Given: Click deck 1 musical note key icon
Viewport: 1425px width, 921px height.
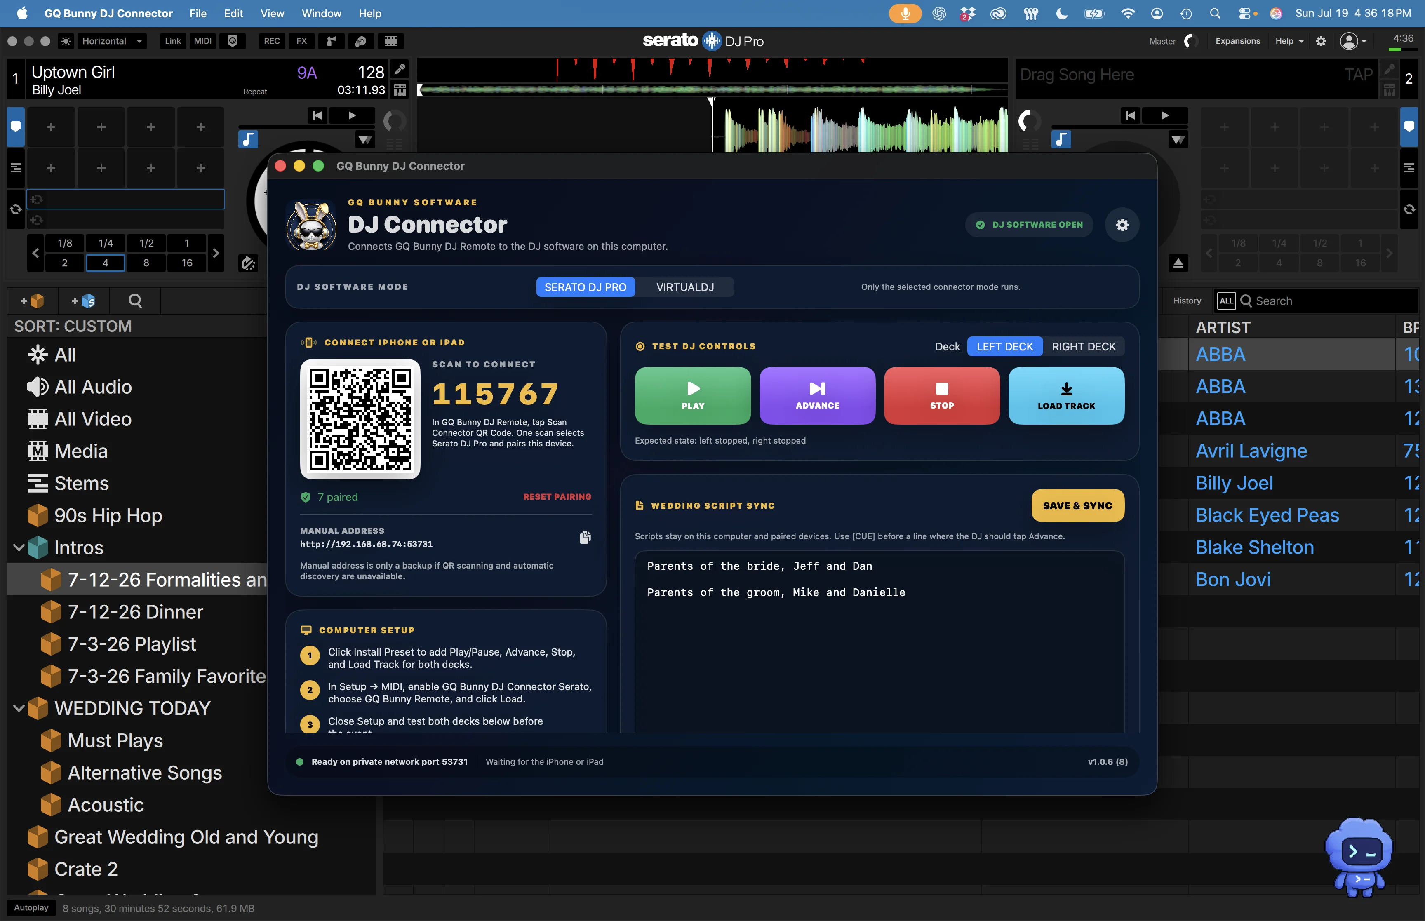Looking at the screenshot, I should 247,139.
